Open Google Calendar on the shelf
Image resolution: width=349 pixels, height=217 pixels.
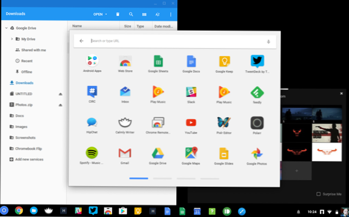(x=197, y=211)
